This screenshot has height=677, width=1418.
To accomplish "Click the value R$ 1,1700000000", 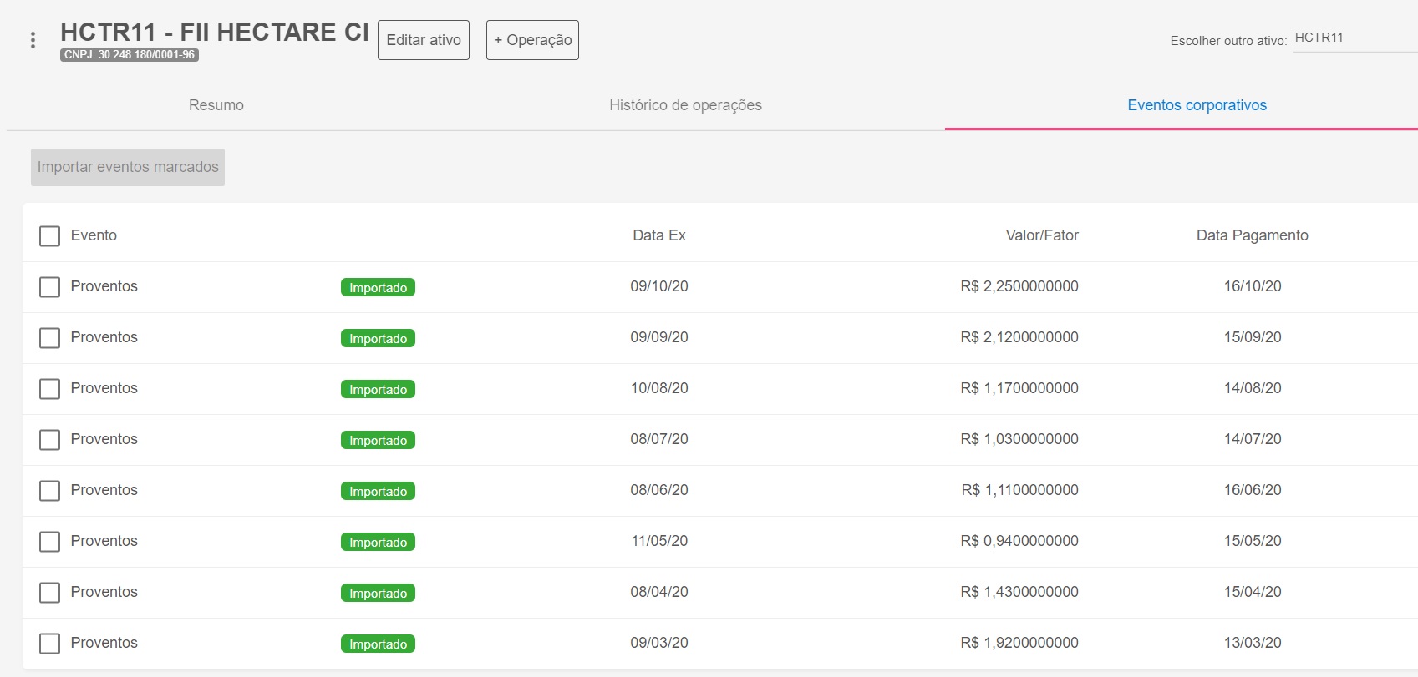I will point(1019,388).
